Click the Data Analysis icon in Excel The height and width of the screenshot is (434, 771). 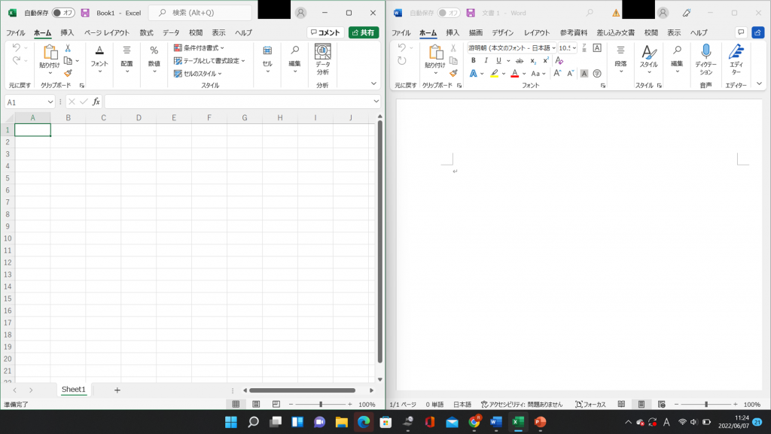(322, 59)
